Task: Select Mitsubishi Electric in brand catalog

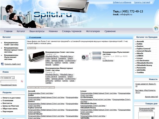Action: point(145,63)
